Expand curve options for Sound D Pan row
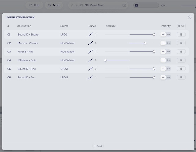 click(x=96, y=78)
